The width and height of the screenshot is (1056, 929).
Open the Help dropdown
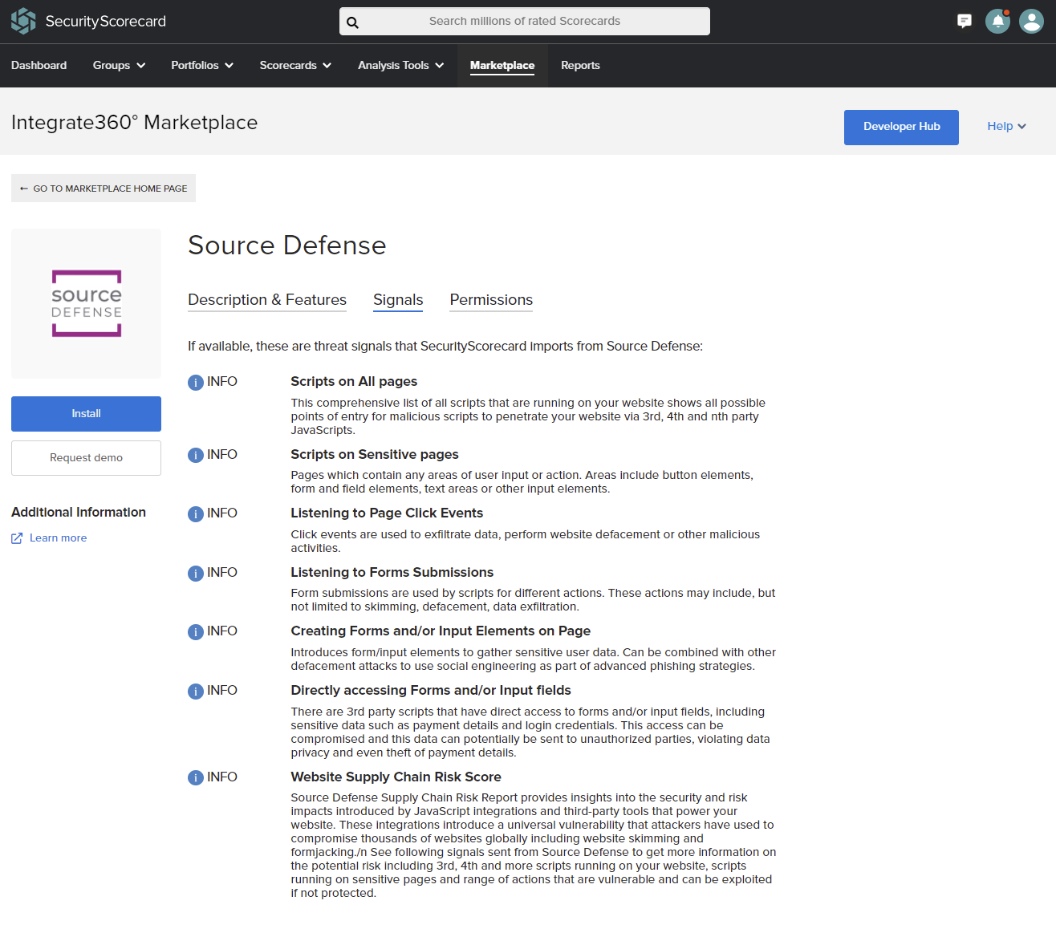tap(1005, 126)
